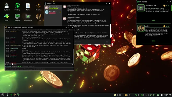The width and height of the screenshot is (172, 97).
Task: Click username Wunnerson in A.C.R.S chat
Action: tap(13, 50)
